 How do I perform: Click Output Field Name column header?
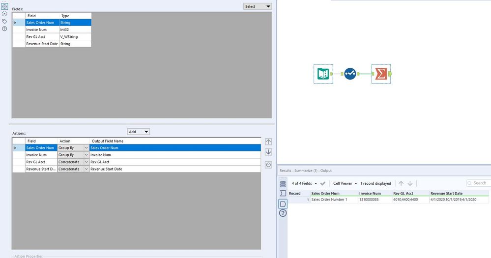(175, 141)
